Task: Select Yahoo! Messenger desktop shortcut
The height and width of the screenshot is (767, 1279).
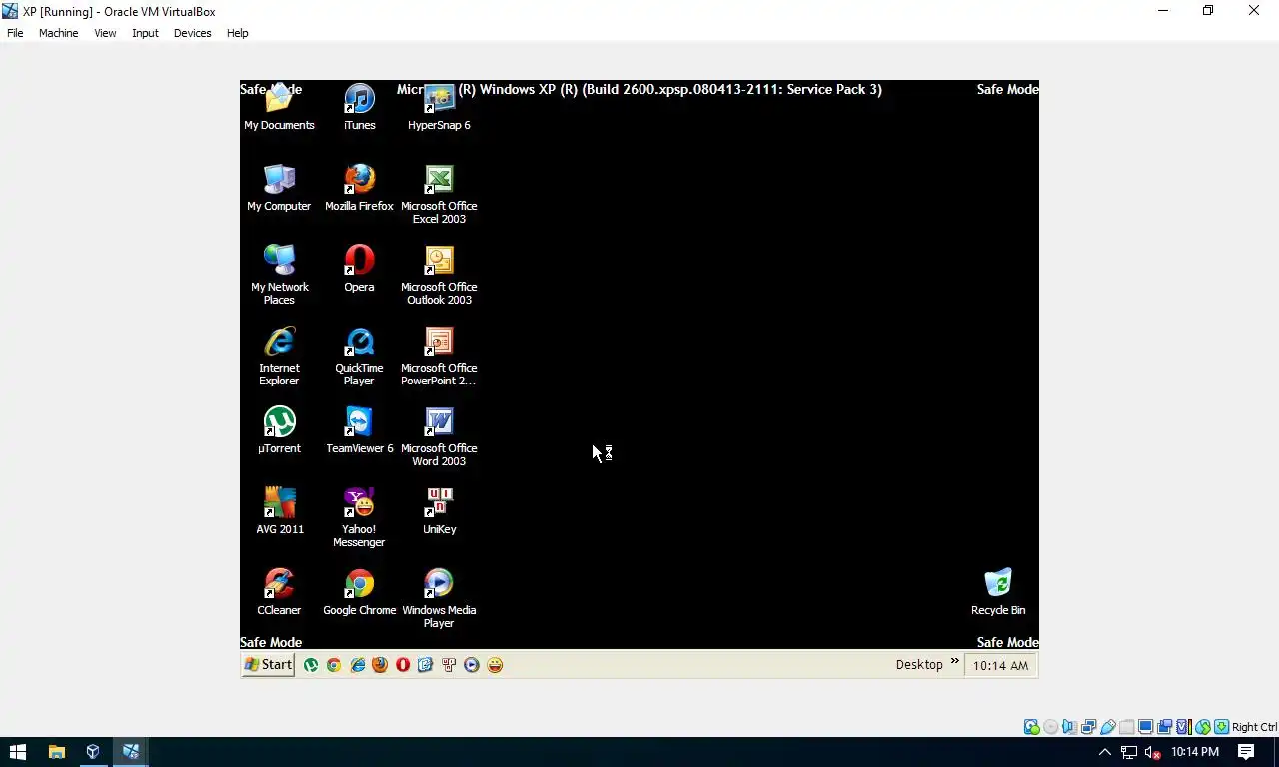Action: (359, 517)
